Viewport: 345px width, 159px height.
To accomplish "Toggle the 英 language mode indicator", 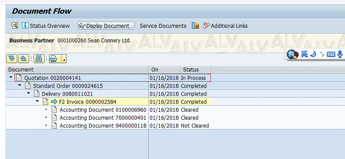I will coord(304,54).
